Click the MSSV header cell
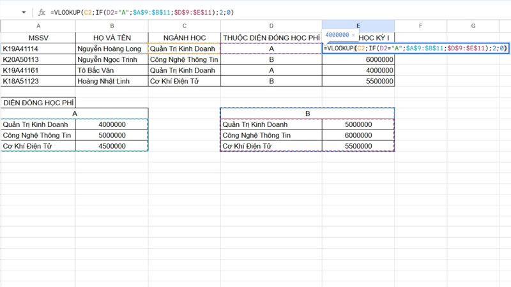This screenshot has width=511, height=287. [x=38, y=38]
